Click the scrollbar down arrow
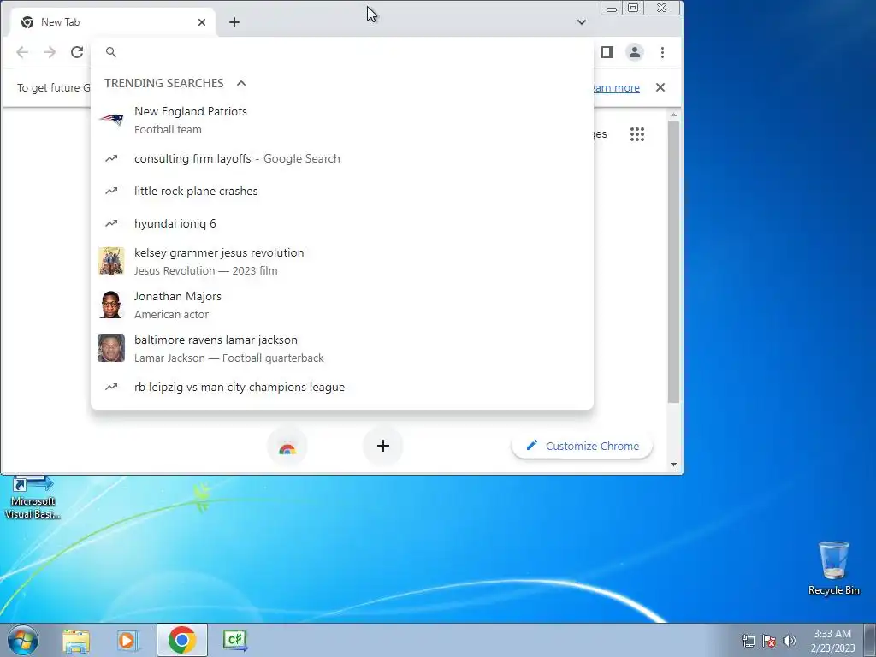 click(x=674, y=465)
